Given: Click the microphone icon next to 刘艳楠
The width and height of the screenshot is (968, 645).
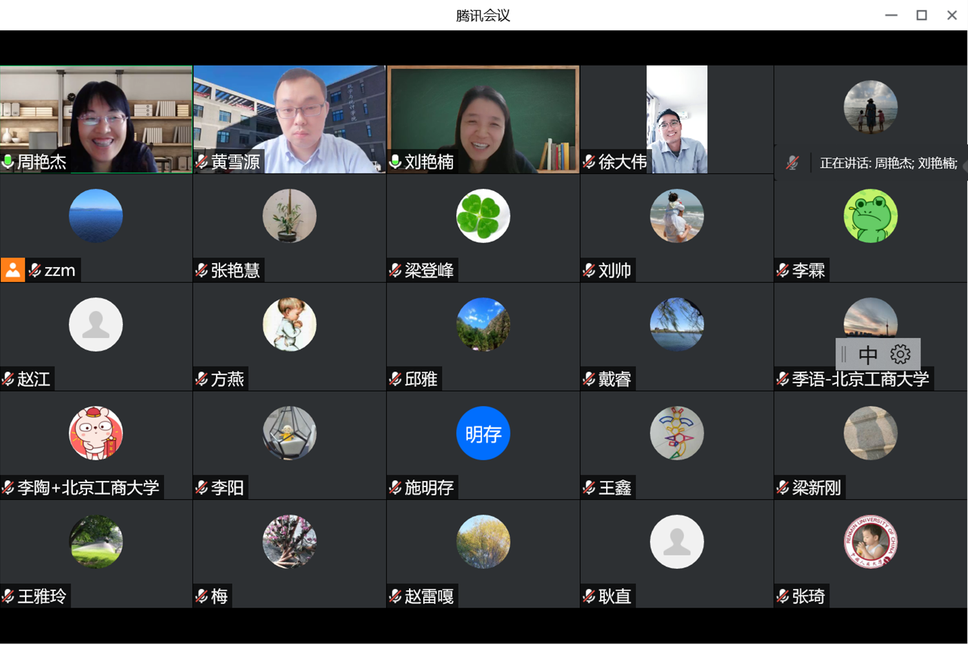Looking at the screenshot, I should [396, 162].
